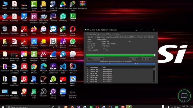Viewport: 193px width, 108px height.
Task: Click the download URL text line
Action: point(120,37)
